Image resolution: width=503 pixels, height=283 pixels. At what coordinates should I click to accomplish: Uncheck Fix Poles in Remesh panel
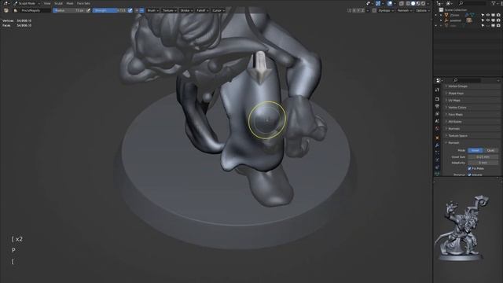(470, 168)
